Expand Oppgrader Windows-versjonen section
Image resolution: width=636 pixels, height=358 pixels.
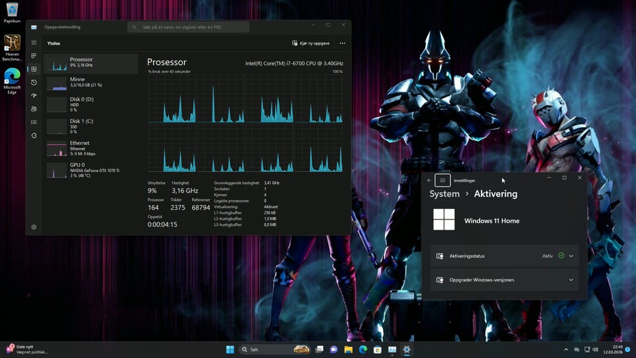click(x=571, y=280)
